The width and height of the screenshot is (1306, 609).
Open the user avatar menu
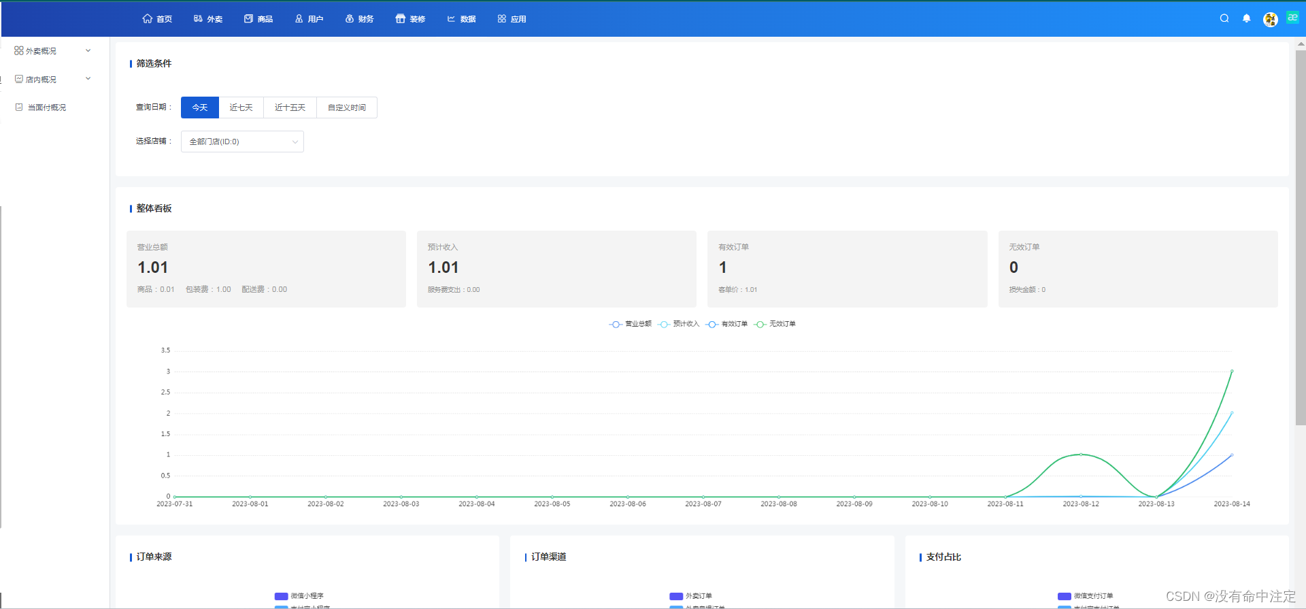click(x=1270, y=20)
